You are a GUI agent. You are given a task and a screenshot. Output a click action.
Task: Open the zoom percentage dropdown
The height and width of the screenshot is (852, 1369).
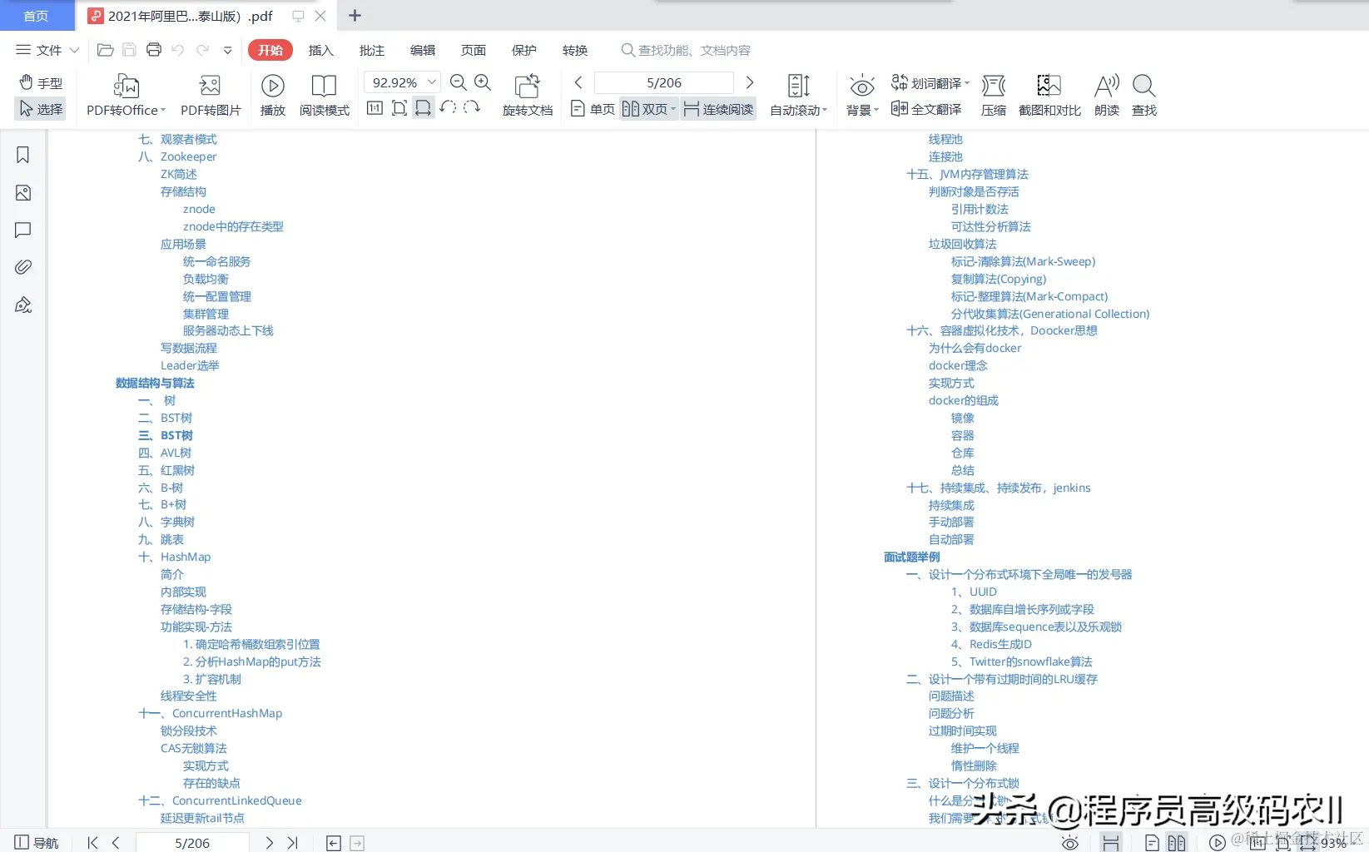coord(431,82)
